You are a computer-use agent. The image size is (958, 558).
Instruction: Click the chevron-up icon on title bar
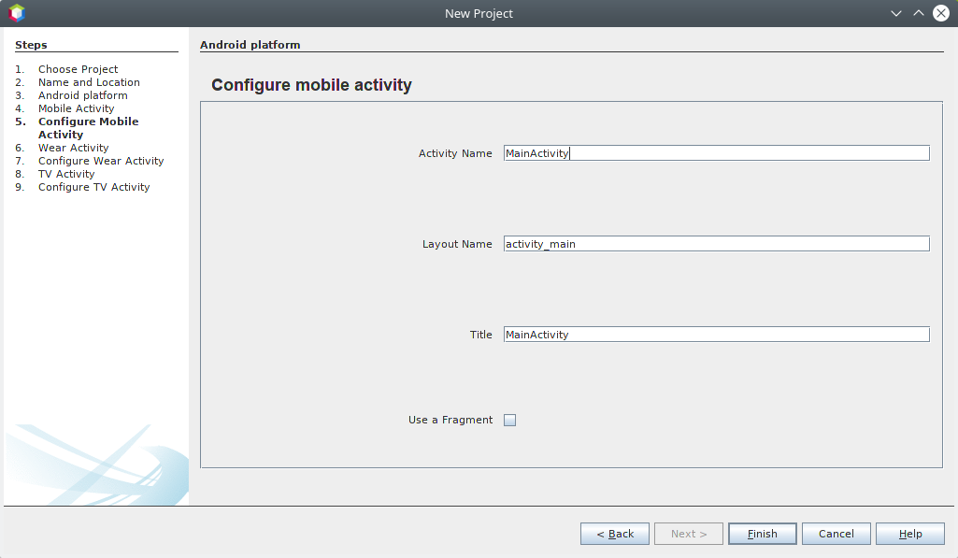point(918,13)
